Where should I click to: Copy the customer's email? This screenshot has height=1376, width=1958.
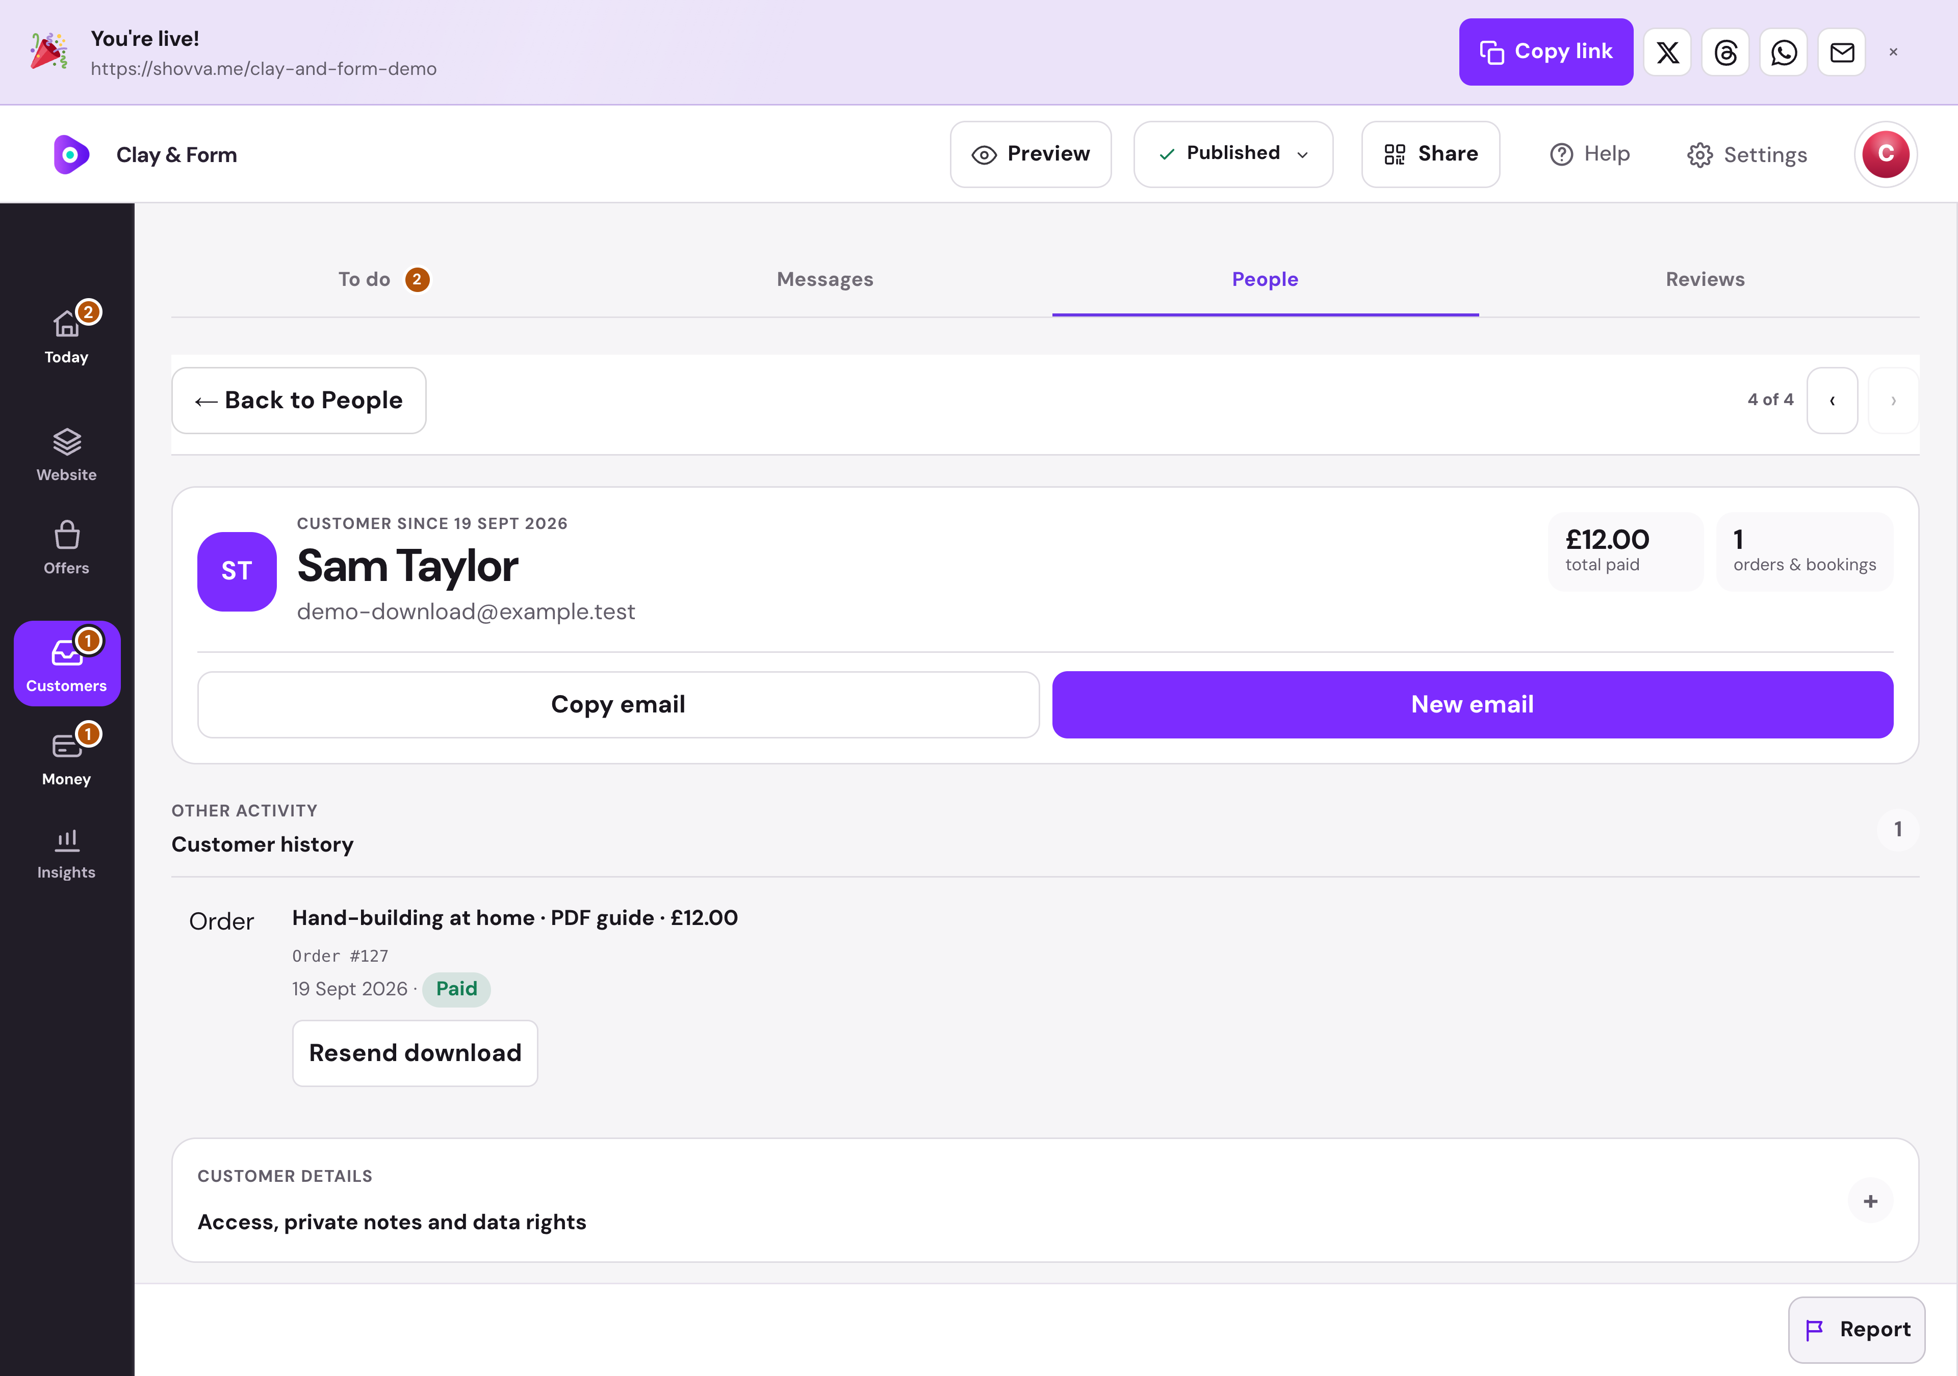619,704
